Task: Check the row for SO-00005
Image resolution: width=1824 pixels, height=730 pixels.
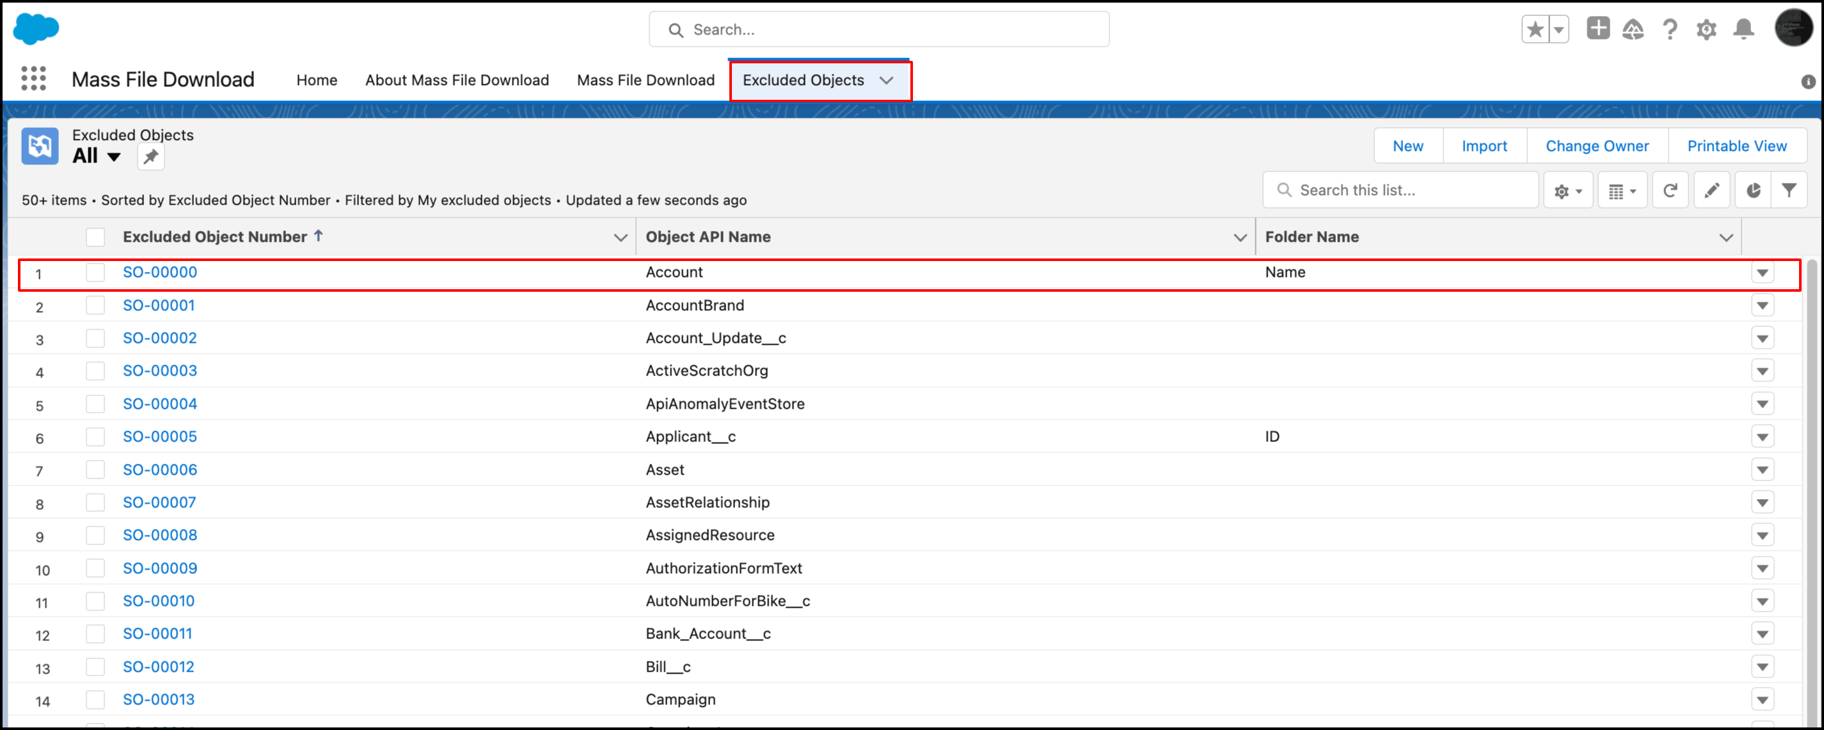Action: click(x=95, y=437)
